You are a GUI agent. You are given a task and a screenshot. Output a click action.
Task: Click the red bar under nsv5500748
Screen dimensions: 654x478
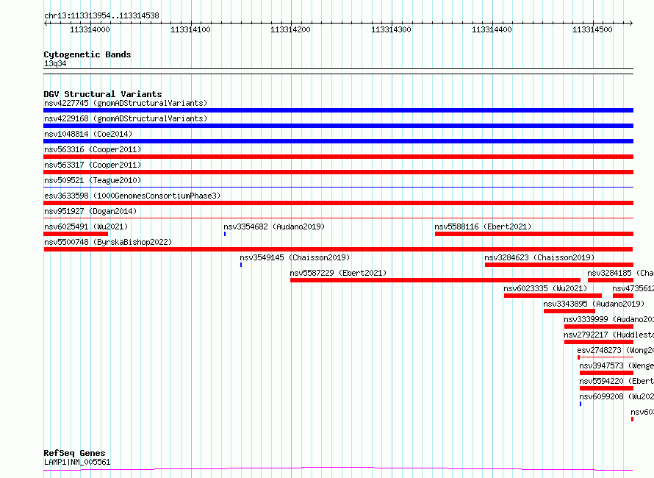point(338,249)
